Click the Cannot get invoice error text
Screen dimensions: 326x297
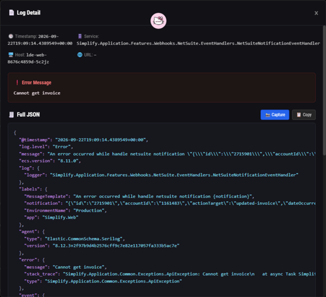[x=37, y=93]
